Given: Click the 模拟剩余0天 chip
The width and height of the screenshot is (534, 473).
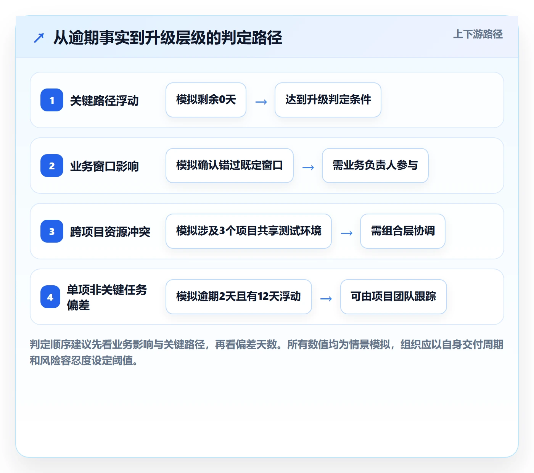Looking at the screenshot, I should tap(206, 100).
